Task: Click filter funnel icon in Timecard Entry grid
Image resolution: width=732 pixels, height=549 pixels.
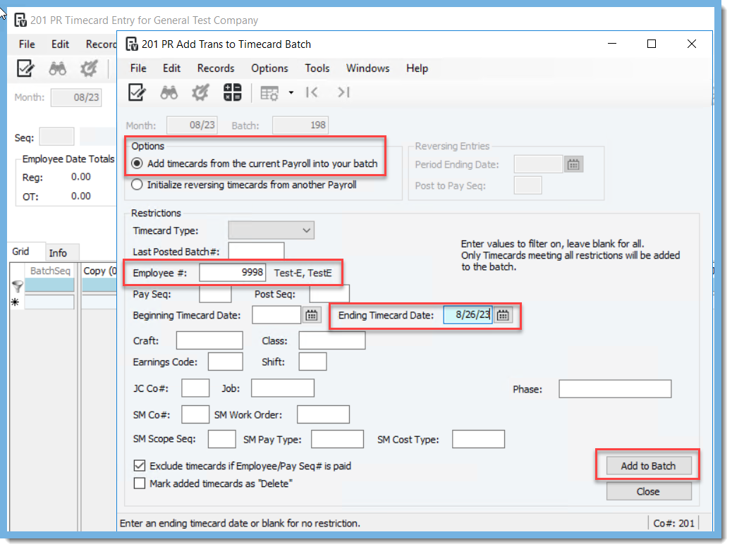Action: tap(17, 286)
